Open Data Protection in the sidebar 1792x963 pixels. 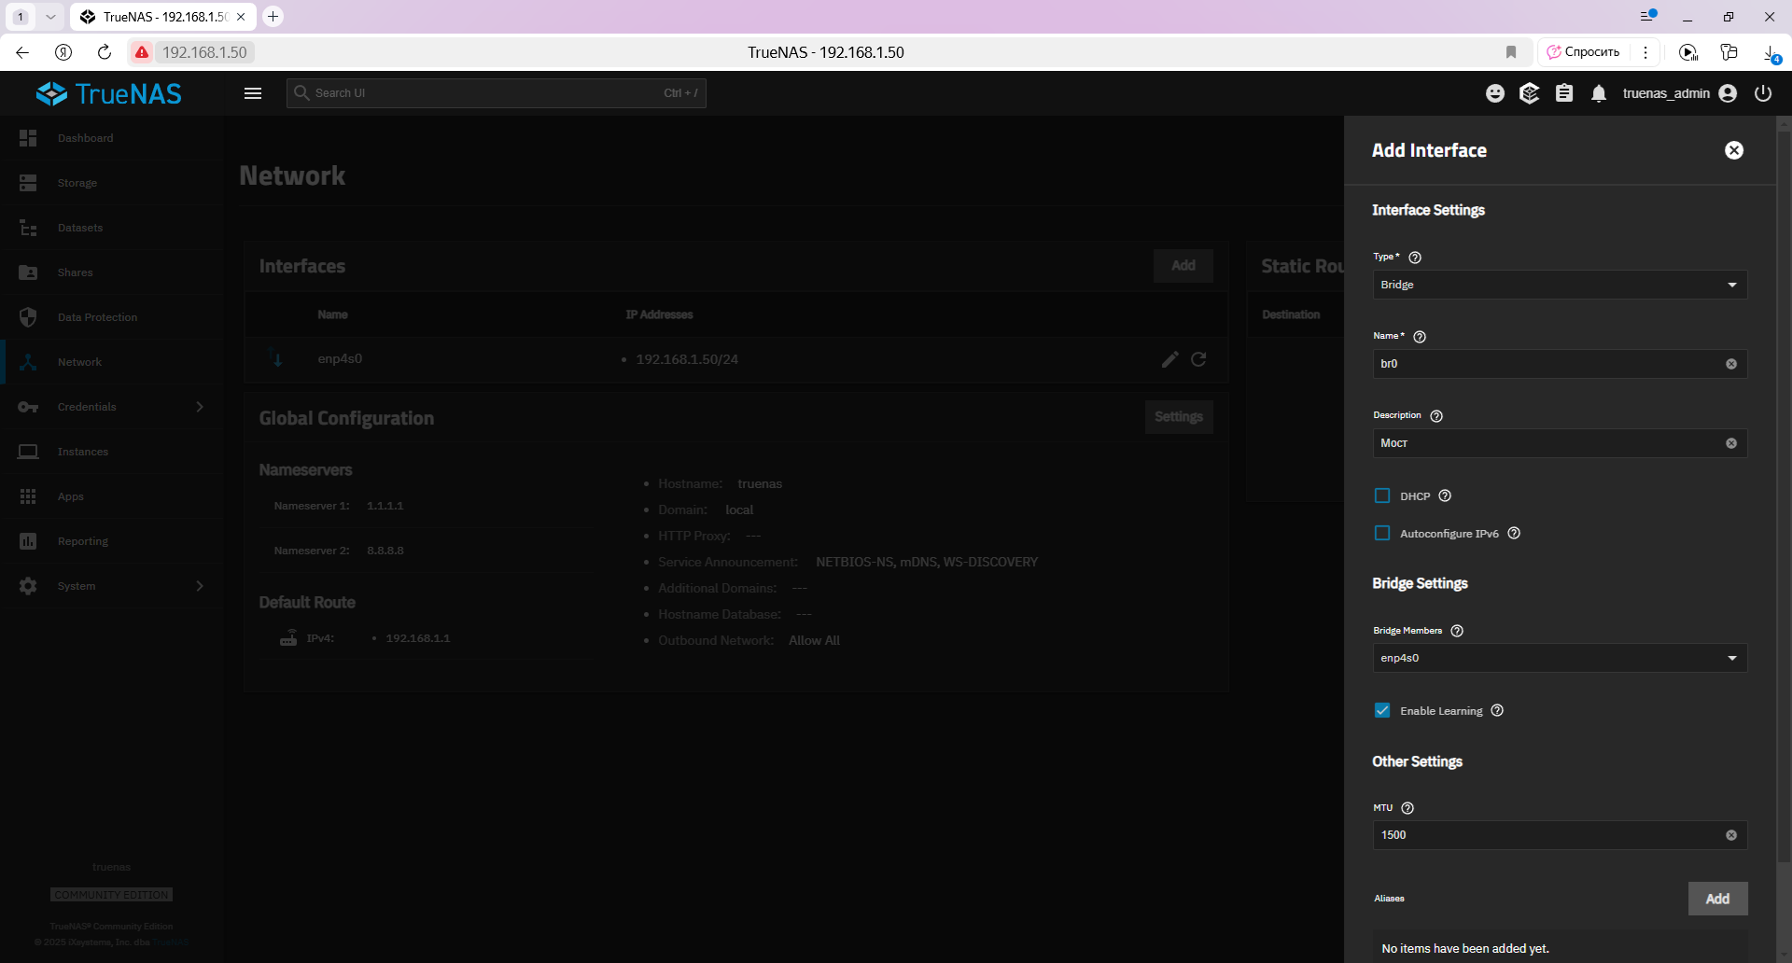click(x=112, y=317)
